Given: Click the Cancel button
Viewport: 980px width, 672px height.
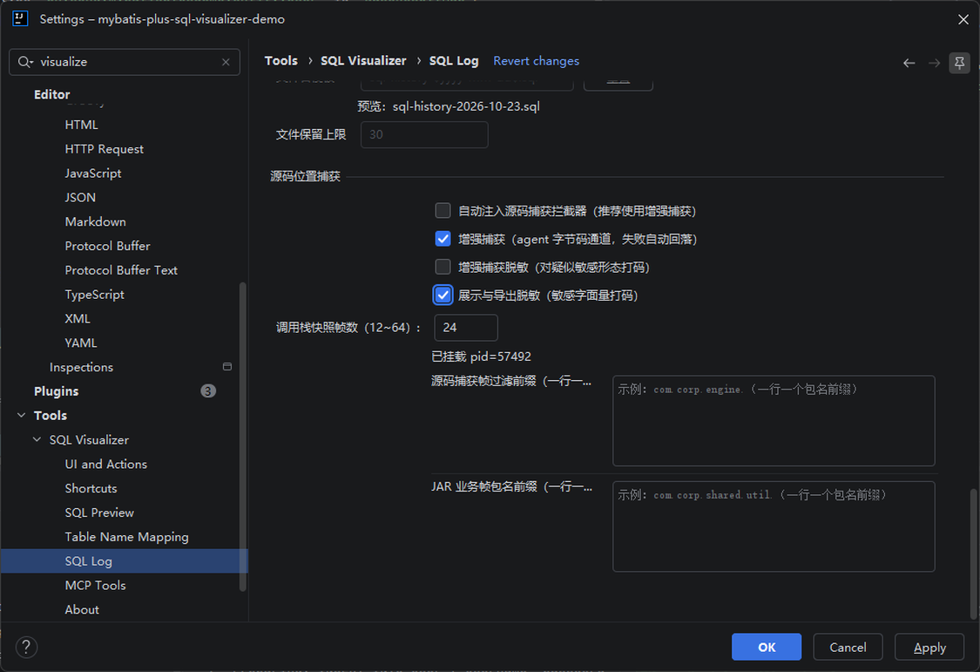Looking at the screenshot, I should (x=848, y=647).
